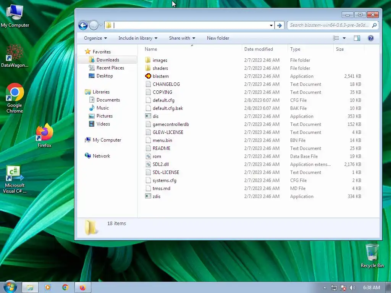Screen dimensions: 391x293
Task: Select the shaders folder icon
Action: pos(148,68)
